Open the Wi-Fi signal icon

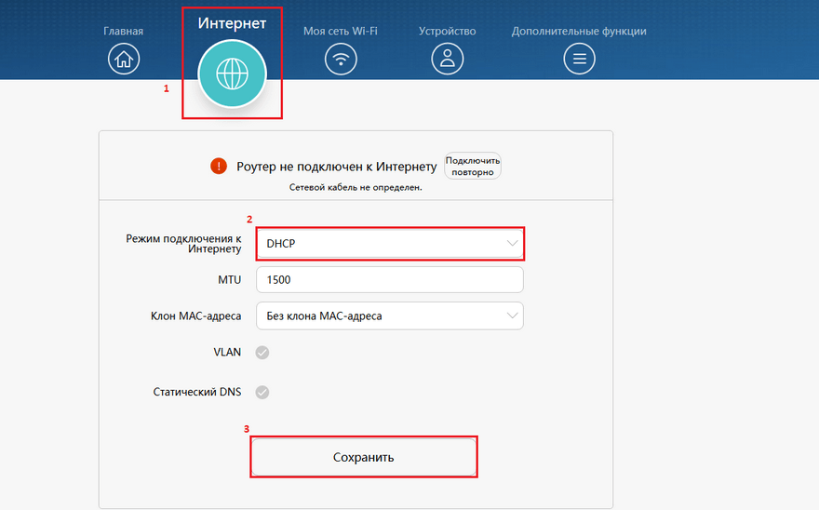tap(341, 60)
